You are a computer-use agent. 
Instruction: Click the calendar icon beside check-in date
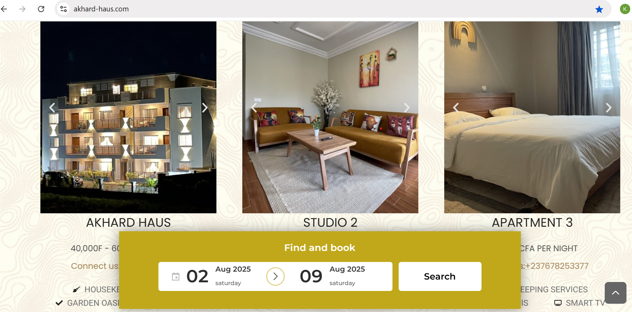pos(176,276)
